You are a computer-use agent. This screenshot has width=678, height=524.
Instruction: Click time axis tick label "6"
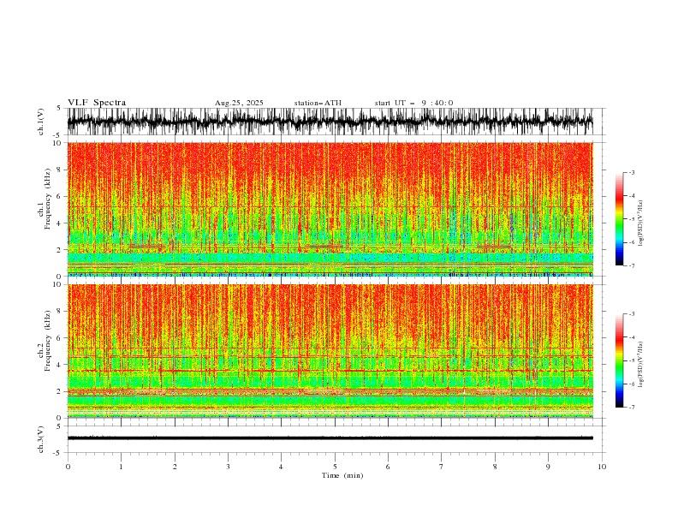(388, 467)
